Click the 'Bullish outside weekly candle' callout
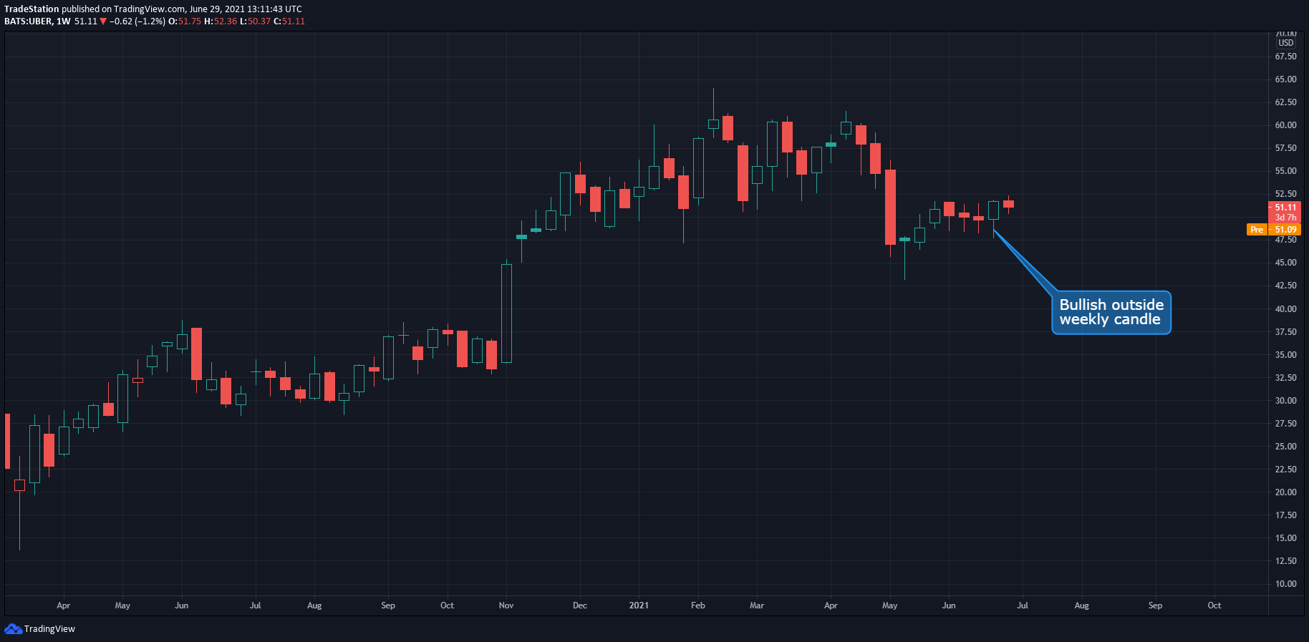The width and height of the screenshot is (1309, 642). pyautogui.click(x=1111, y=312)
